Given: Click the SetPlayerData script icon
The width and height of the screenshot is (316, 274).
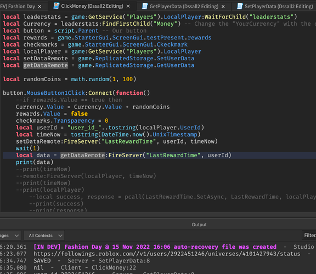Looking at the screenshot, I should coord(240,6).
